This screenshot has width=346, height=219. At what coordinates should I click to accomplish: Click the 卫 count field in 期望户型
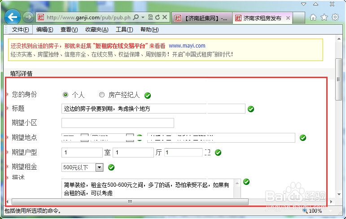point(184,153)
